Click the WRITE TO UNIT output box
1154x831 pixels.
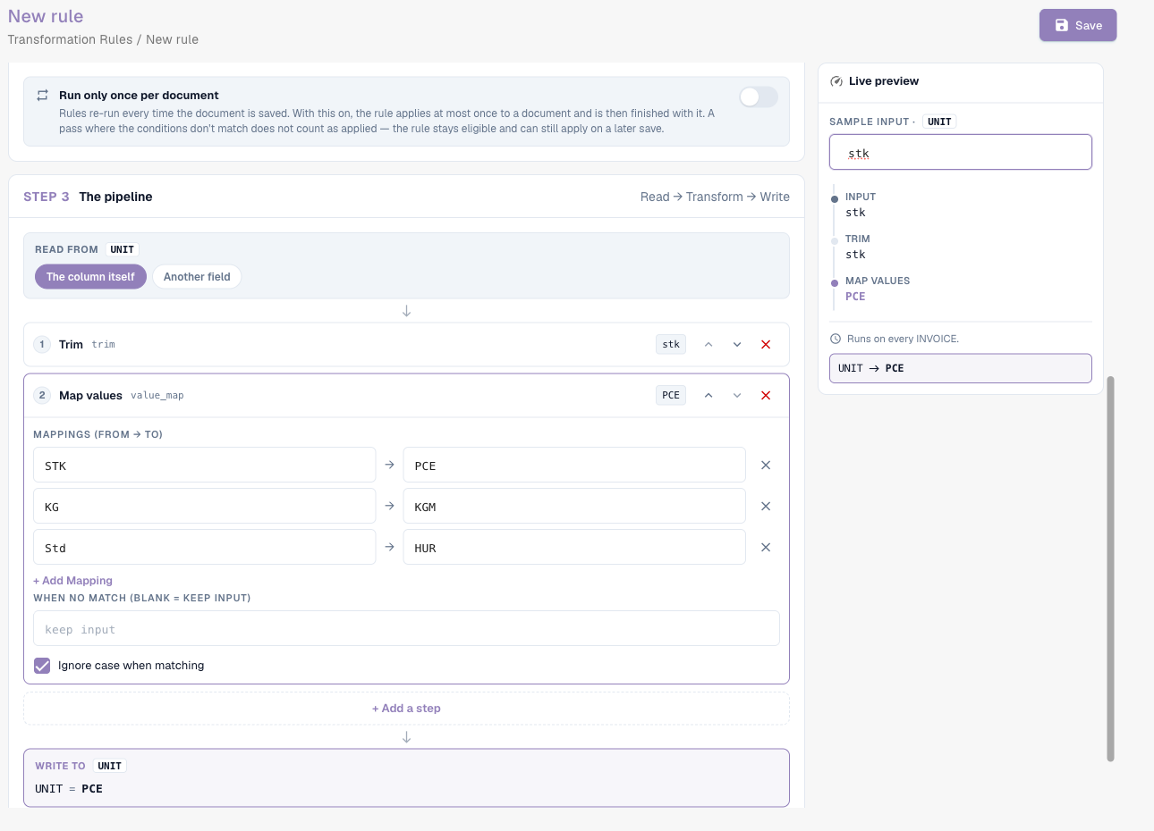[406, 777]
